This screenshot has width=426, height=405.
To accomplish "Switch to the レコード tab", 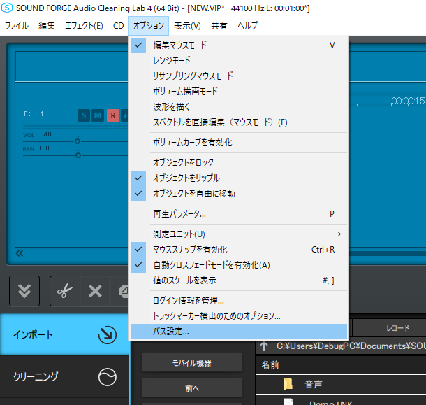I will click(389, 328).
